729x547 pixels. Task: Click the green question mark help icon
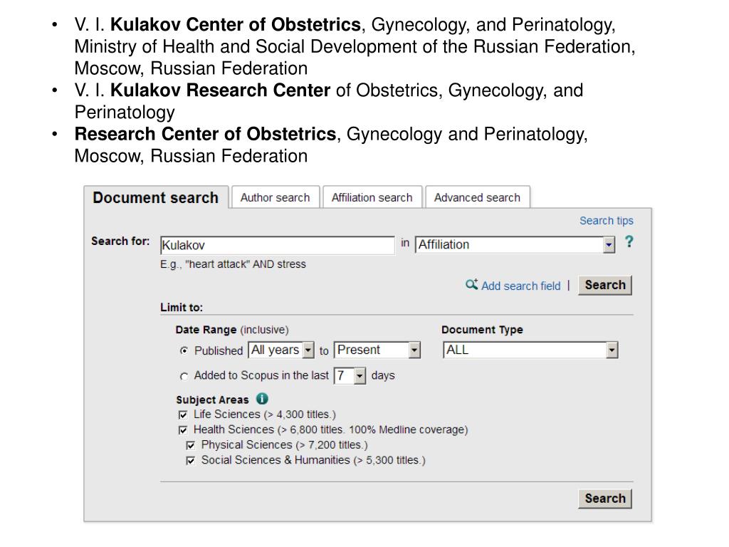[629, 241]
